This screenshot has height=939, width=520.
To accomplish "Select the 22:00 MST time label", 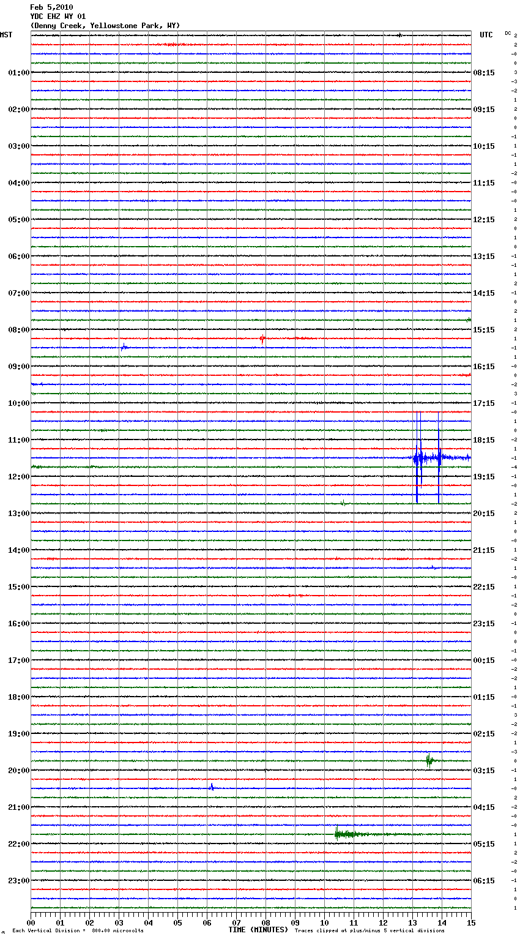I will 19,844.
